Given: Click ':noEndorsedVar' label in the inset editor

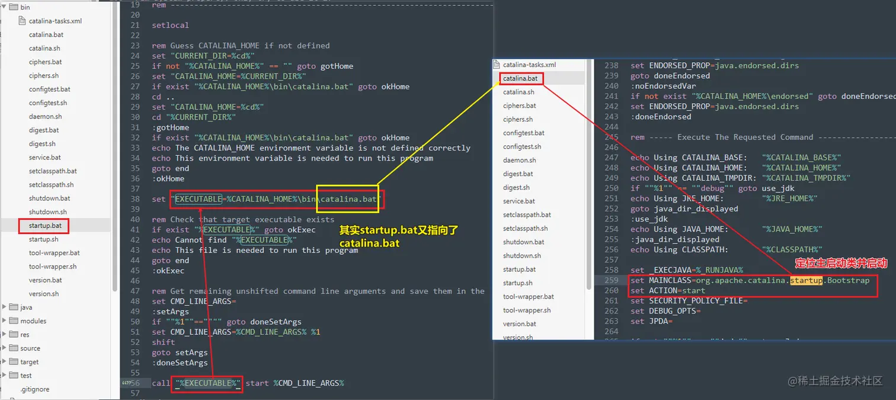Looking at the screenshot, I should pos(663,86).
